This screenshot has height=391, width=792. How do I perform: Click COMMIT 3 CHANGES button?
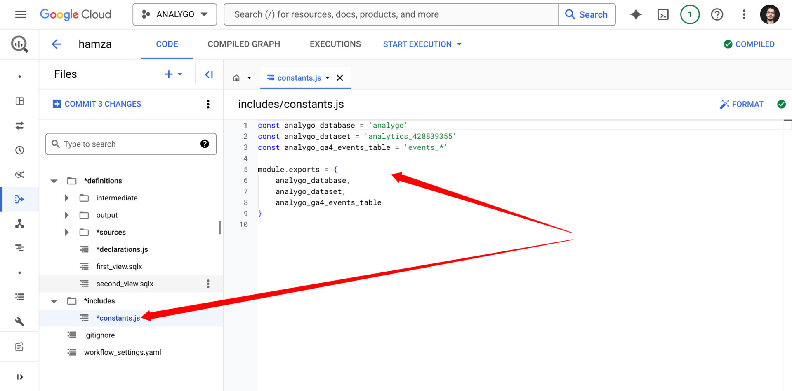(x=97, y=104)
